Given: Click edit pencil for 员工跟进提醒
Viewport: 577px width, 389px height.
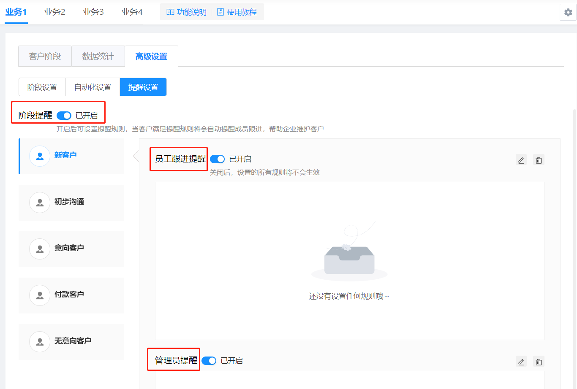Looking at the screenshot, I should coord(521,160).
